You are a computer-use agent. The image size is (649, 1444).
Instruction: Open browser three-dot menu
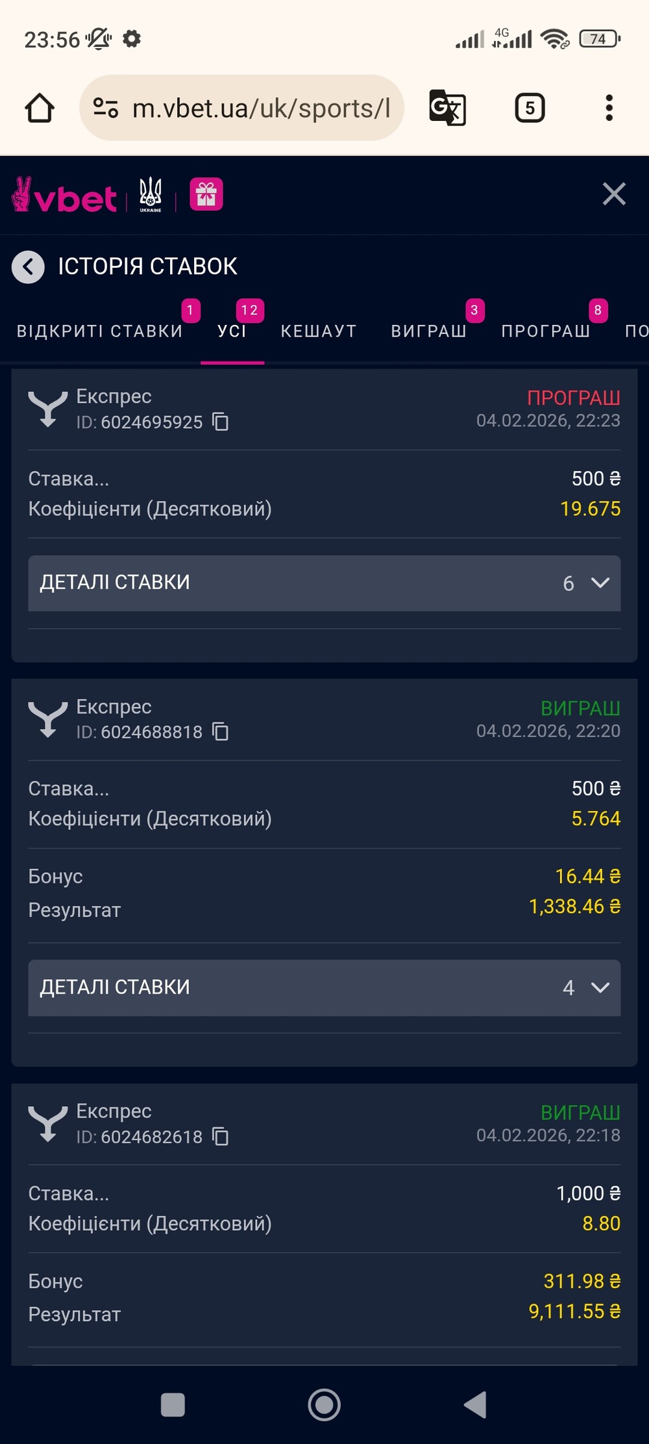coord(609,108)
